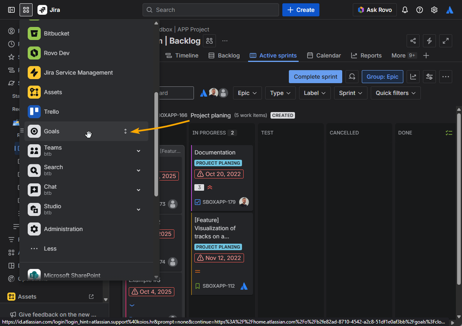Screen dimensions: 462x326
Task: Open Trello from app switcher
Action: pos(86,111)
